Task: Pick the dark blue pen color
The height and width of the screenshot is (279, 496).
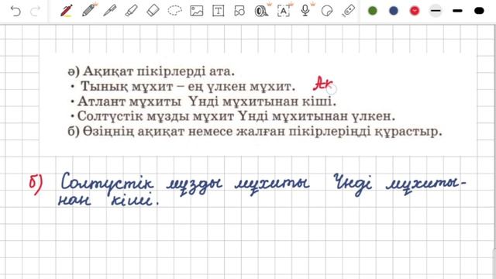Action: pos(394,11)
